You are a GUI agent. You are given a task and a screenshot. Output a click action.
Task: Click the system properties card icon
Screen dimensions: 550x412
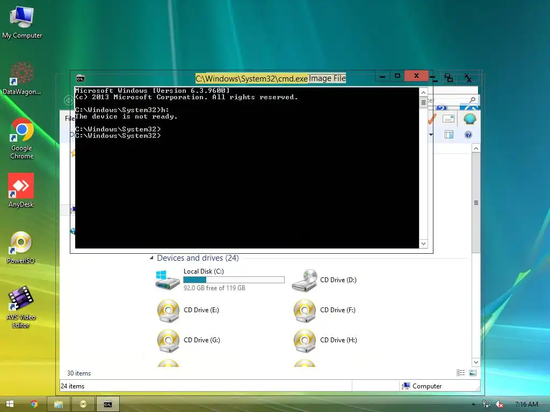click(448, 119)
